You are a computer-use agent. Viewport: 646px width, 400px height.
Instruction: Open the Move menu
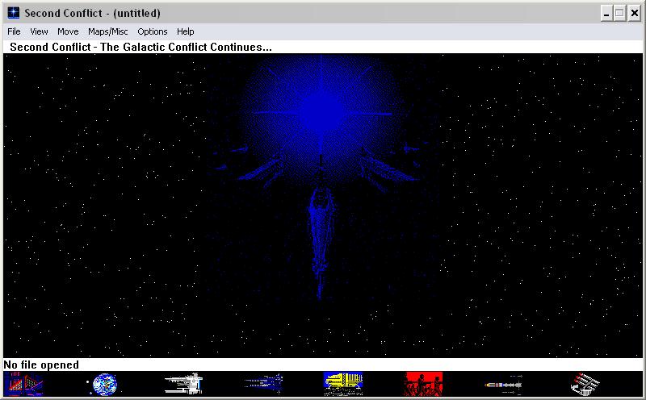tap(68, 31)
